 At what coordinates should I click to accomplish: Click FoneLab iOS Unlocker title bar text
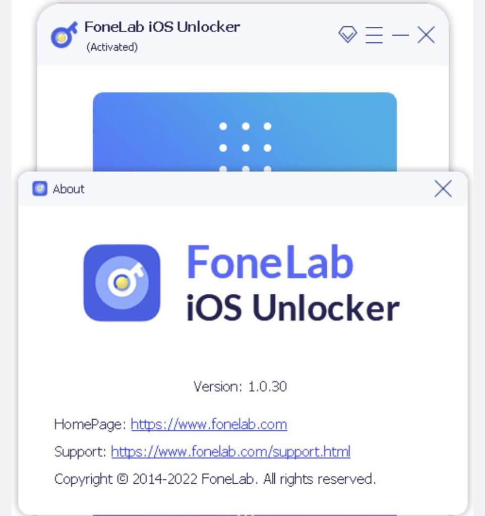[162, 27]
